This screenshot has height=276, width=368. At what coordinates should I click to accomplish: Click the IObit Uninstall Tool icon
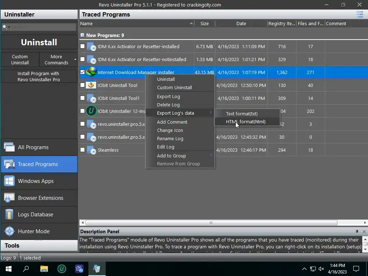click(x=91, y=85)
